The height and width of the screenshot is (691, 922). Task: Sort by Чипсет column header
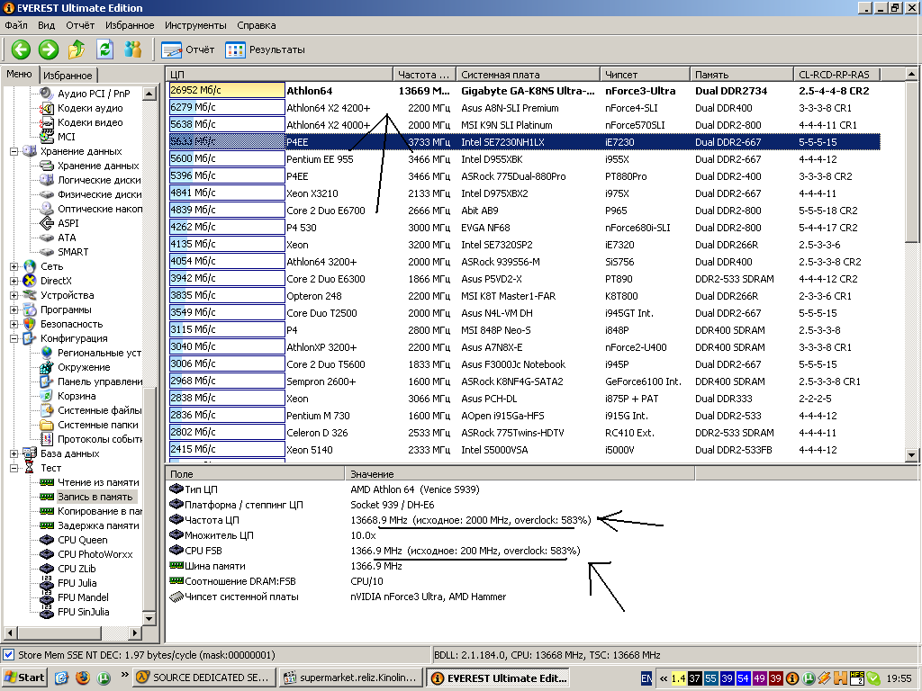(645, 75)
